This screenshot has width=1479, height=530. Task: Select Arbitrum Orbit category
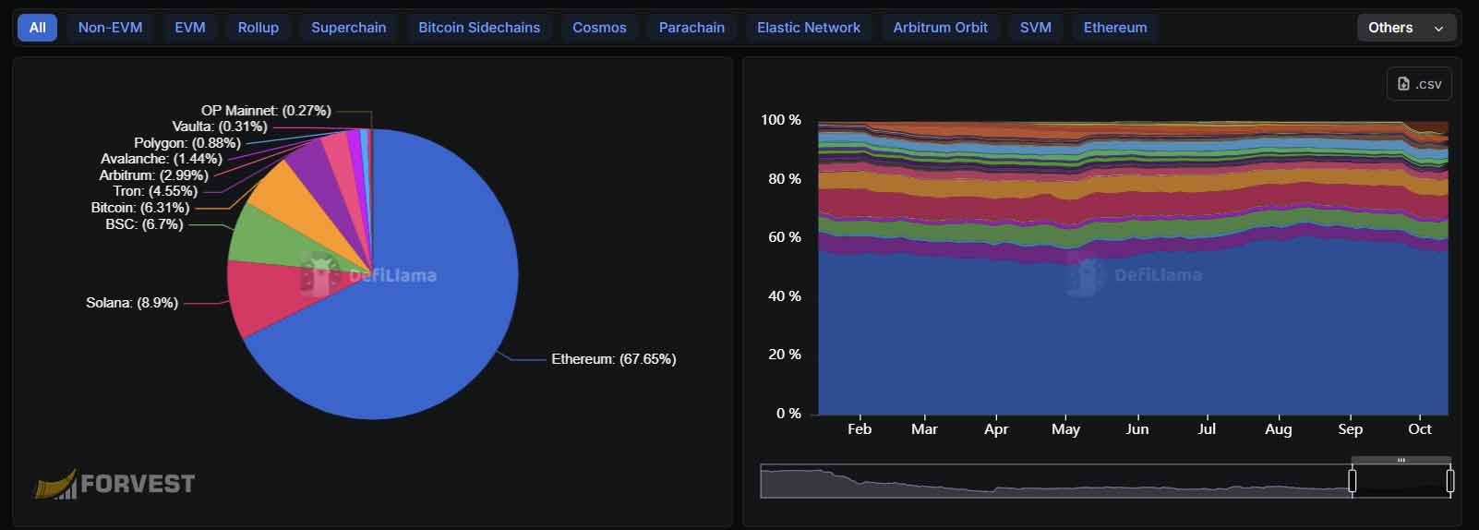[x=940, y=28]
